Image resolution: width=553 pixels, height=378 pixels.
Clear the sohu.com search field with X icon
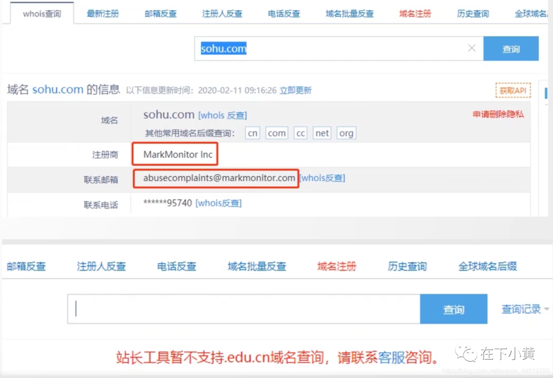pyautogui.click(x=472, y=48)
